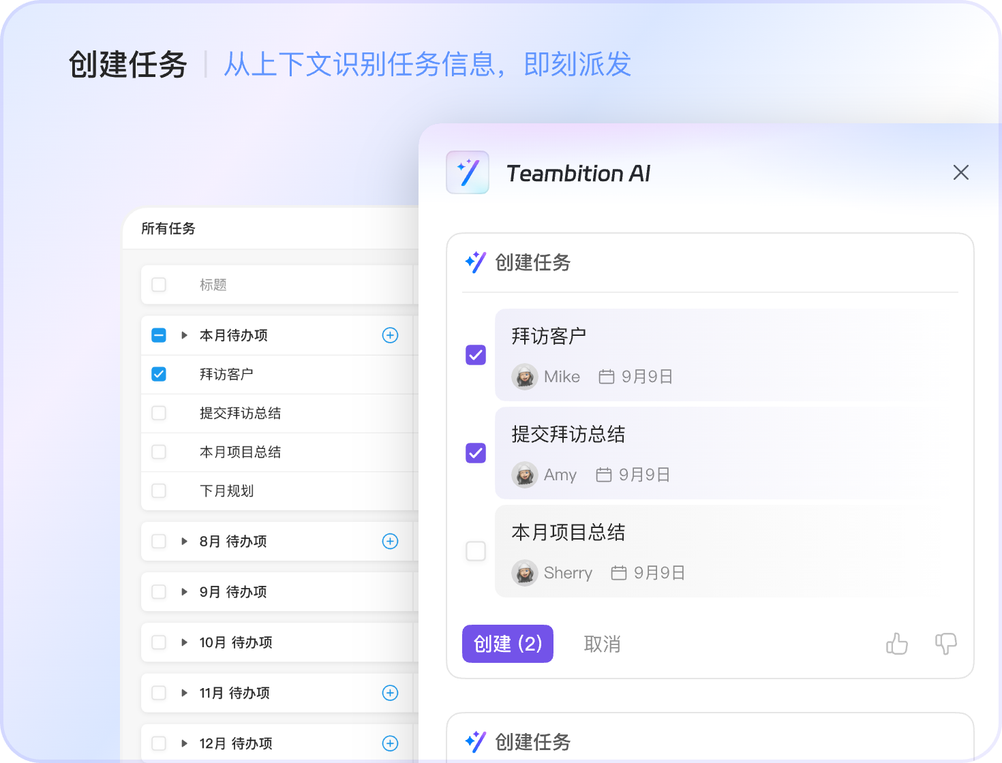Click the sparkle wand icon in the bottom 创建任务 card

[x=475, y=742]
